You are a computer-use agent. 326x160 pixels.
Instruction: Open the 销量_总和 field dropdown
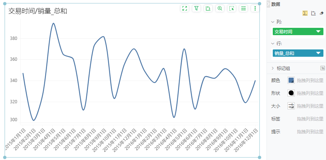tap(318, 53)
